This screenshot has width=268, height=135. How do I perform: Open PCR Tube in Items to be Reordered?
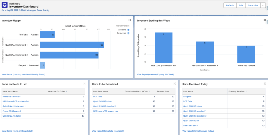98,97
